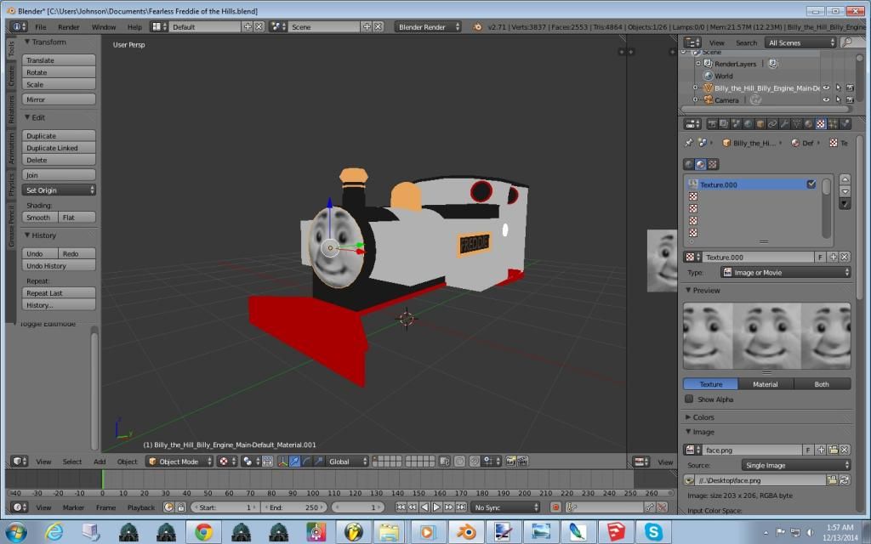Open Internet Explorer from the taskbar

point(54,532)
